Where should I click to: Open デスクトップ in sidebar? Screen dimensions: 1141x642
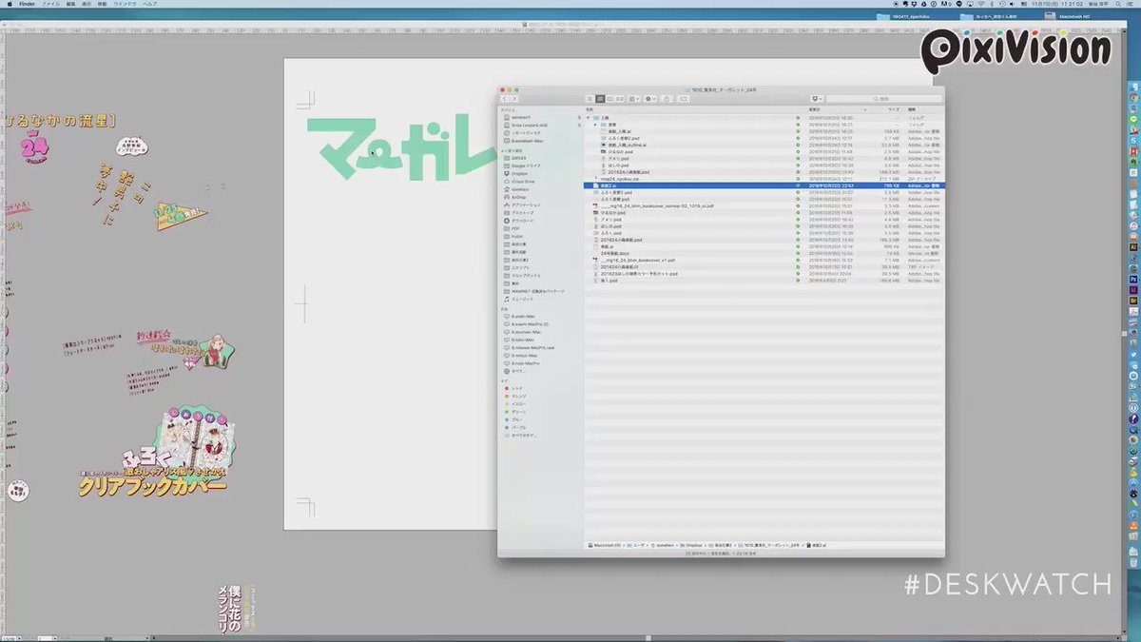click(x=520, y=212)
